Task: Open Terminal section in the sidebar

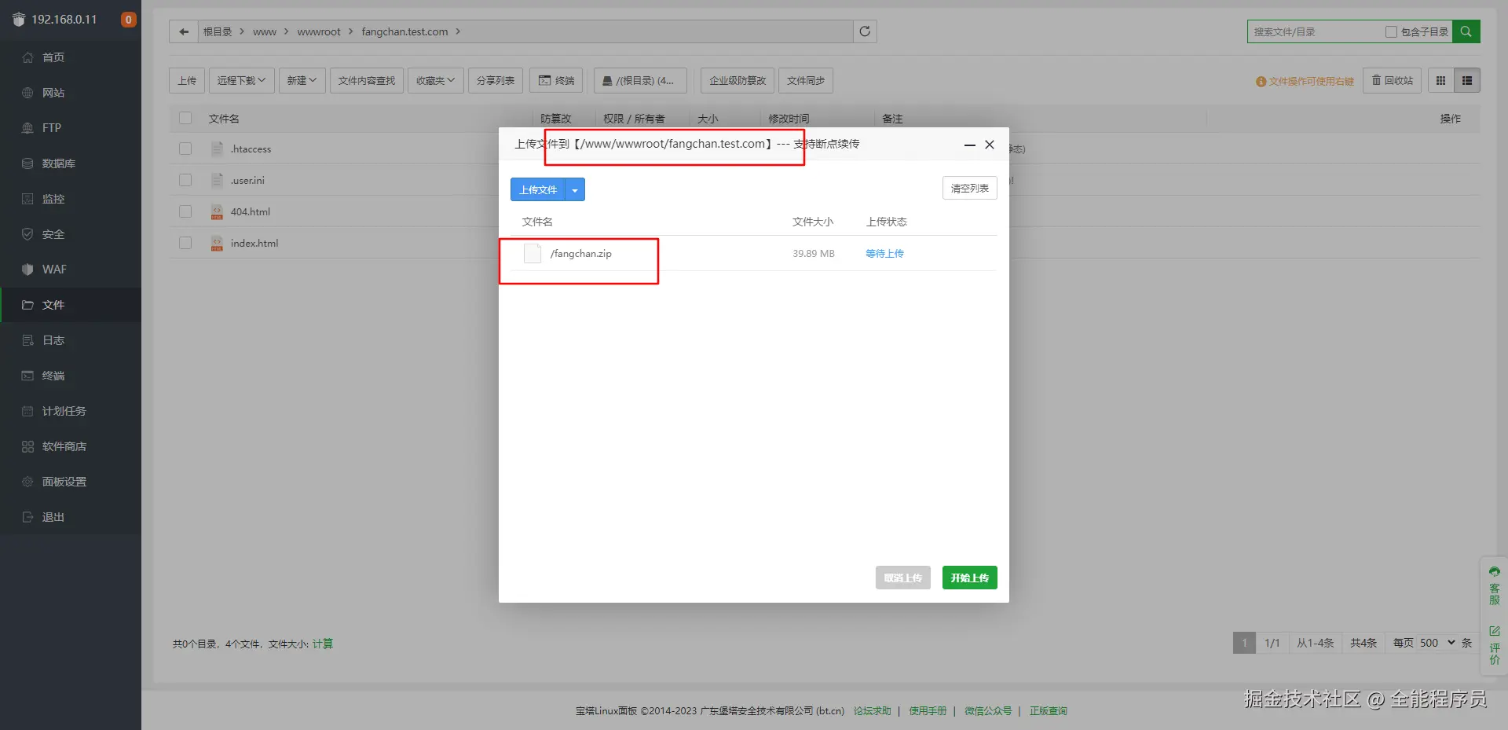Action: (x=71, y=376)
